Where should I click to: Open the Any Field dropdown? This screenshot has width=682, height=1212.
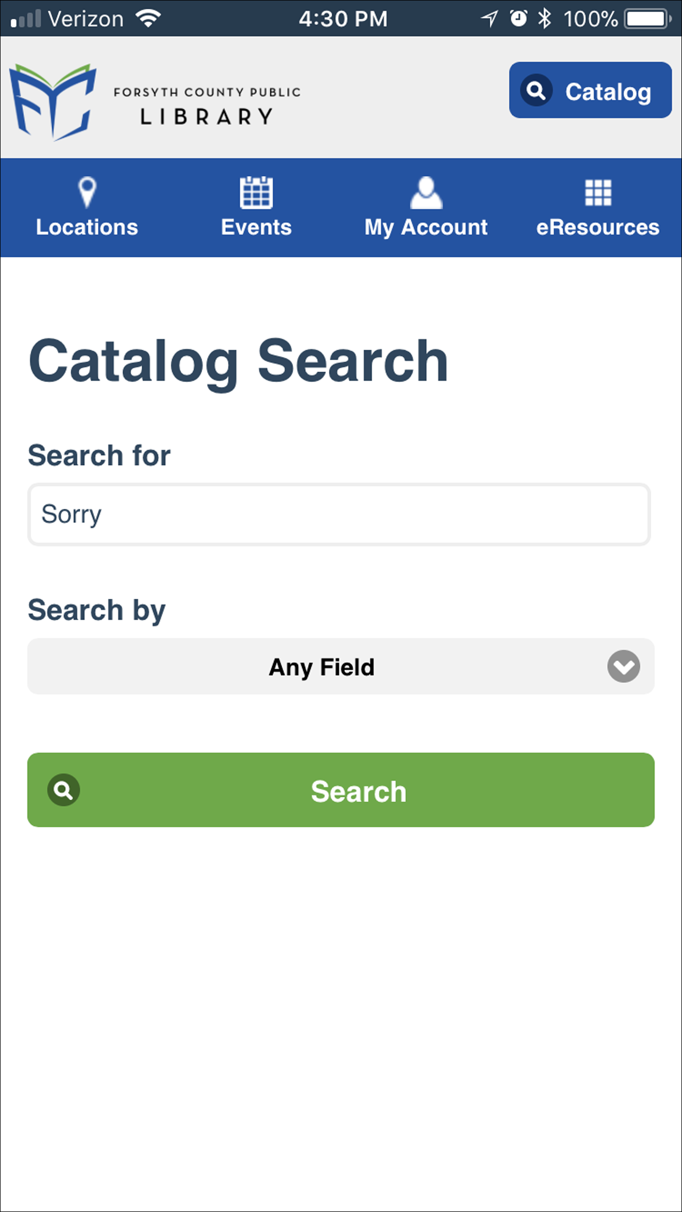pyautogui.click(x=340, y=666)
